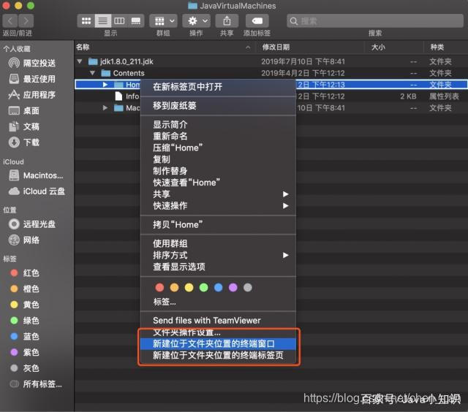Choose 新建位于文件夹位置的终端窗口
The width and height of the screenshot is (468, 412).
(x=218, y=344)
